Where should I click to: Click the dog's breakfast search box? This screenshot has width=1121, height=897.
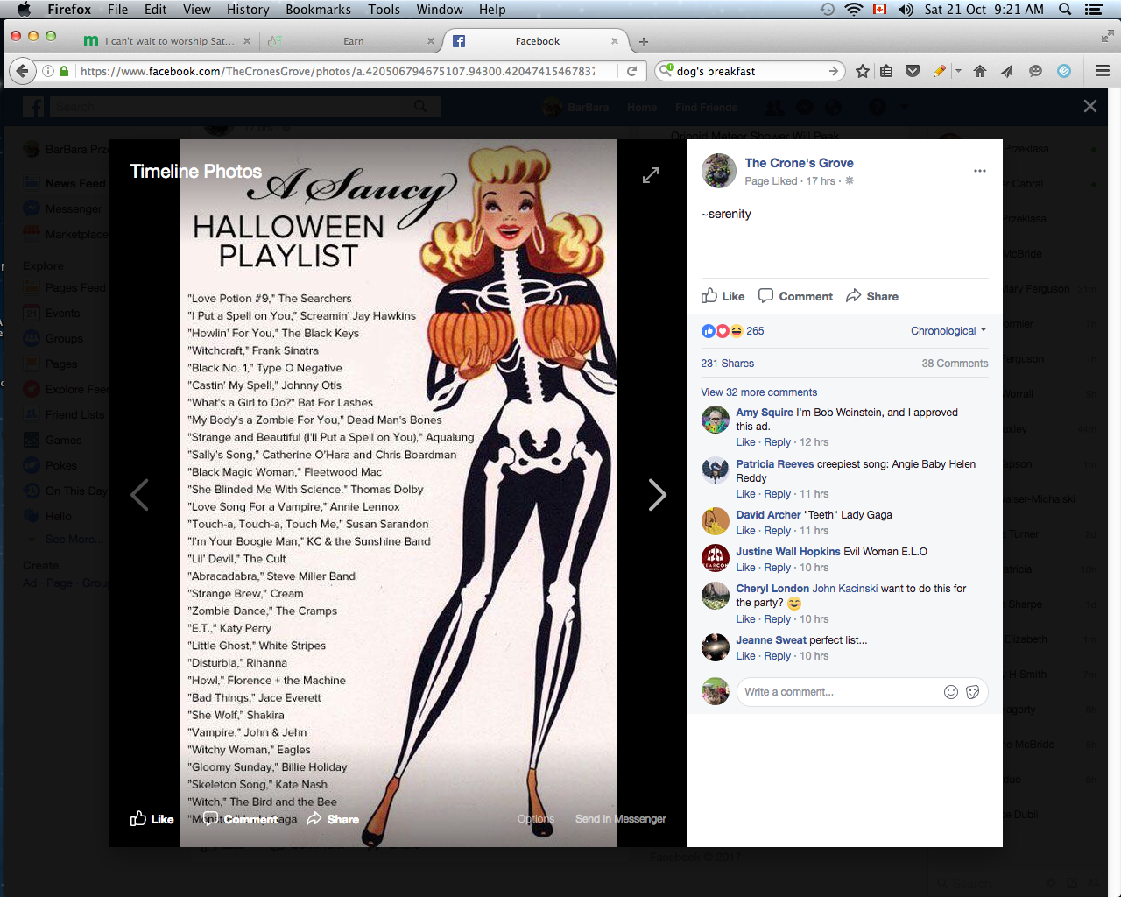tap(750, 71)
